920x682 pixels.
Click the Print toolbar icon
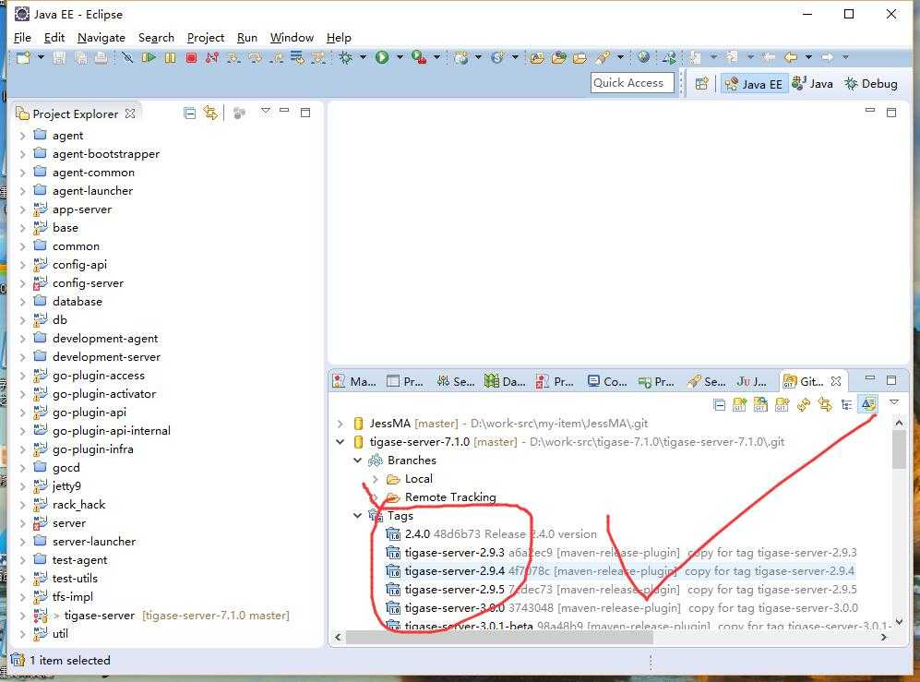[x=101, y=57]
